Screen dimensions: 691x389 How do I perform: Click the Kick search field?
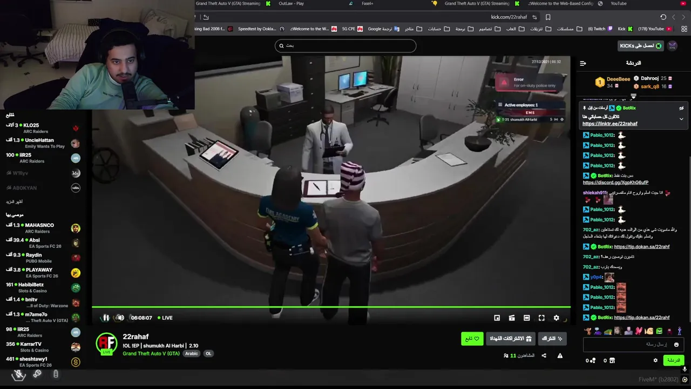coord(345,46)
